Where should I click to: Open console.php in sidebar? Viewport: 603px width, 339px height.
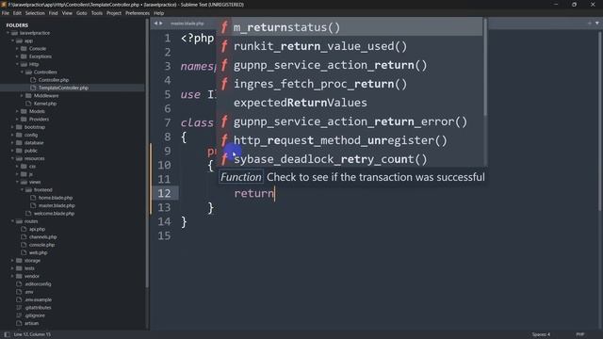click(41, 245)
